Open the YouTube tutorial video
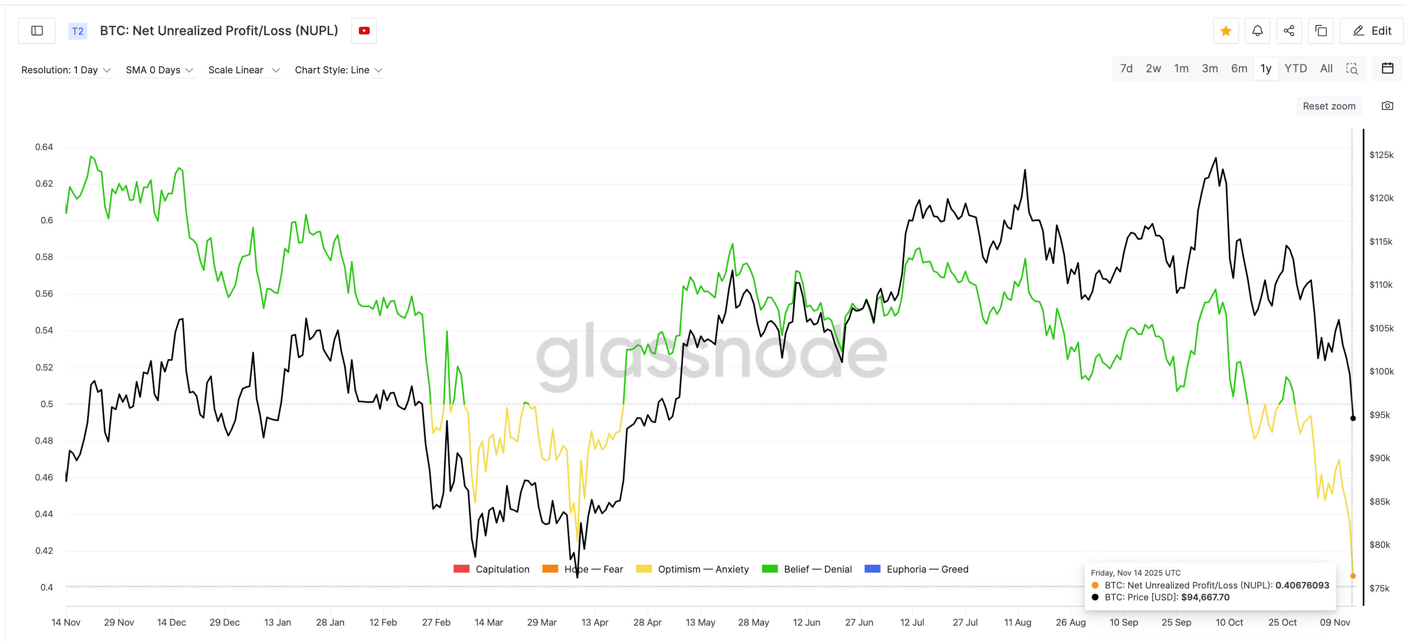Screen dimensions: 1406x641 click(x=363, y=31)
